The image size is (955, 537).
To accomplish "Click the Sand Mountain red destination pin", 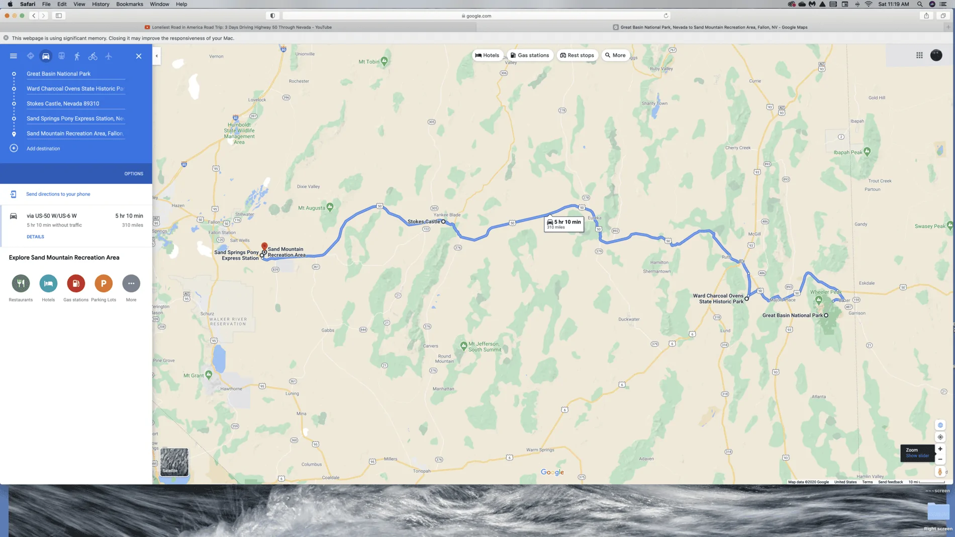I will click(x=264, y=247).
